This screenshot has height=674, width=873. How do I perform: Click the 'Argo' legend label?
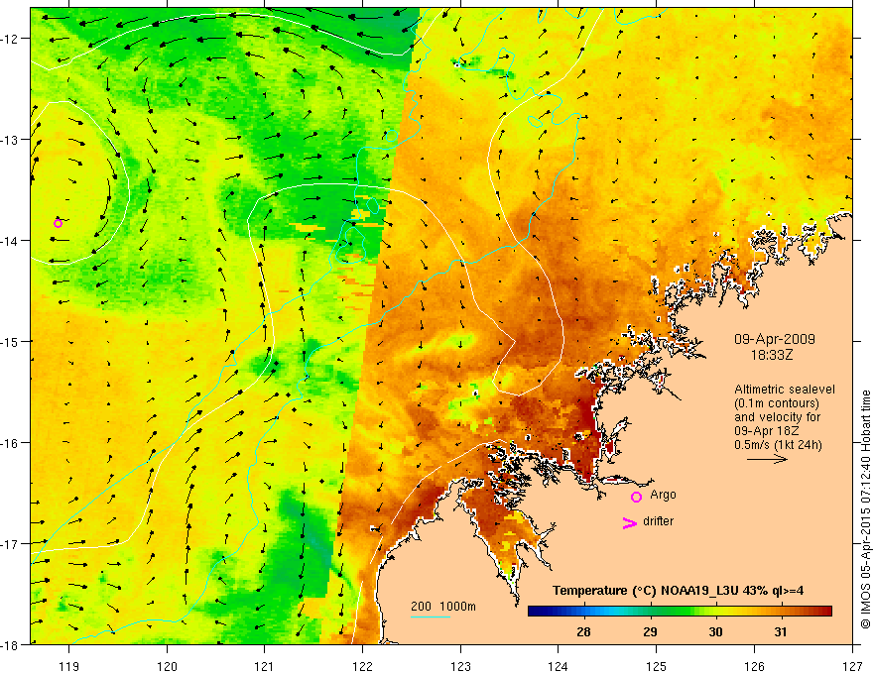[x=663, y=495]
